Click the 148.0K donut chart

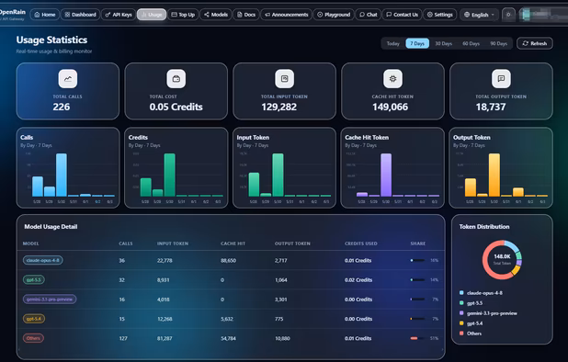[x=502, y=259]
